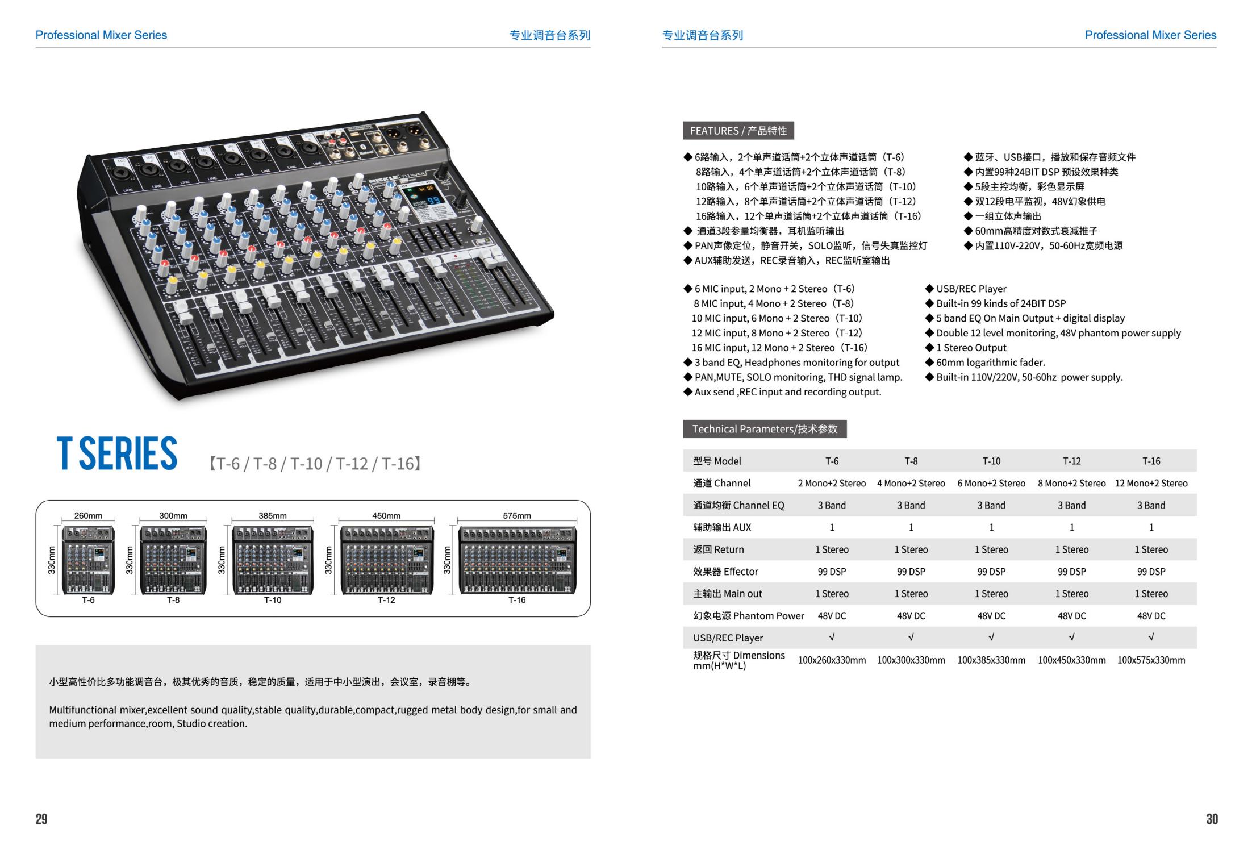Click the 100x385x330mm dimensions cell

(991, 660)
